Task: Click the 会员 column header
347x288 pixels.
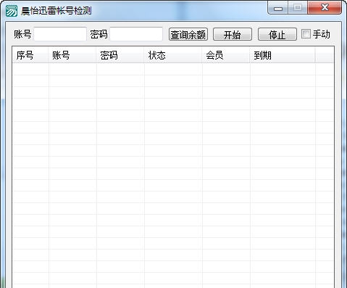Action: coord(226,55)
